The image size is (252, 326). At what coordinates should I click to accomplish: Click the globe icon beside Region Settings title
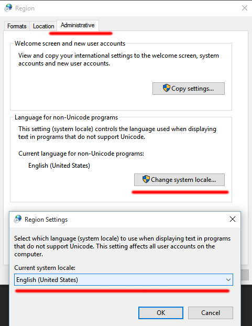pos(18,219)
